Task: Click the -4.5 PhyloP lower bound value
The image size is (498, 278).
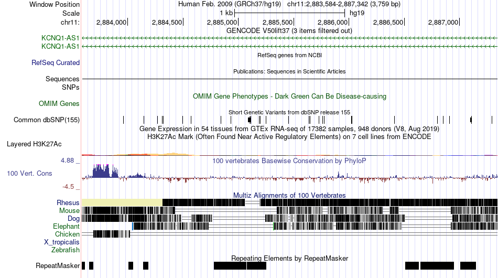Action: (68, 187)
